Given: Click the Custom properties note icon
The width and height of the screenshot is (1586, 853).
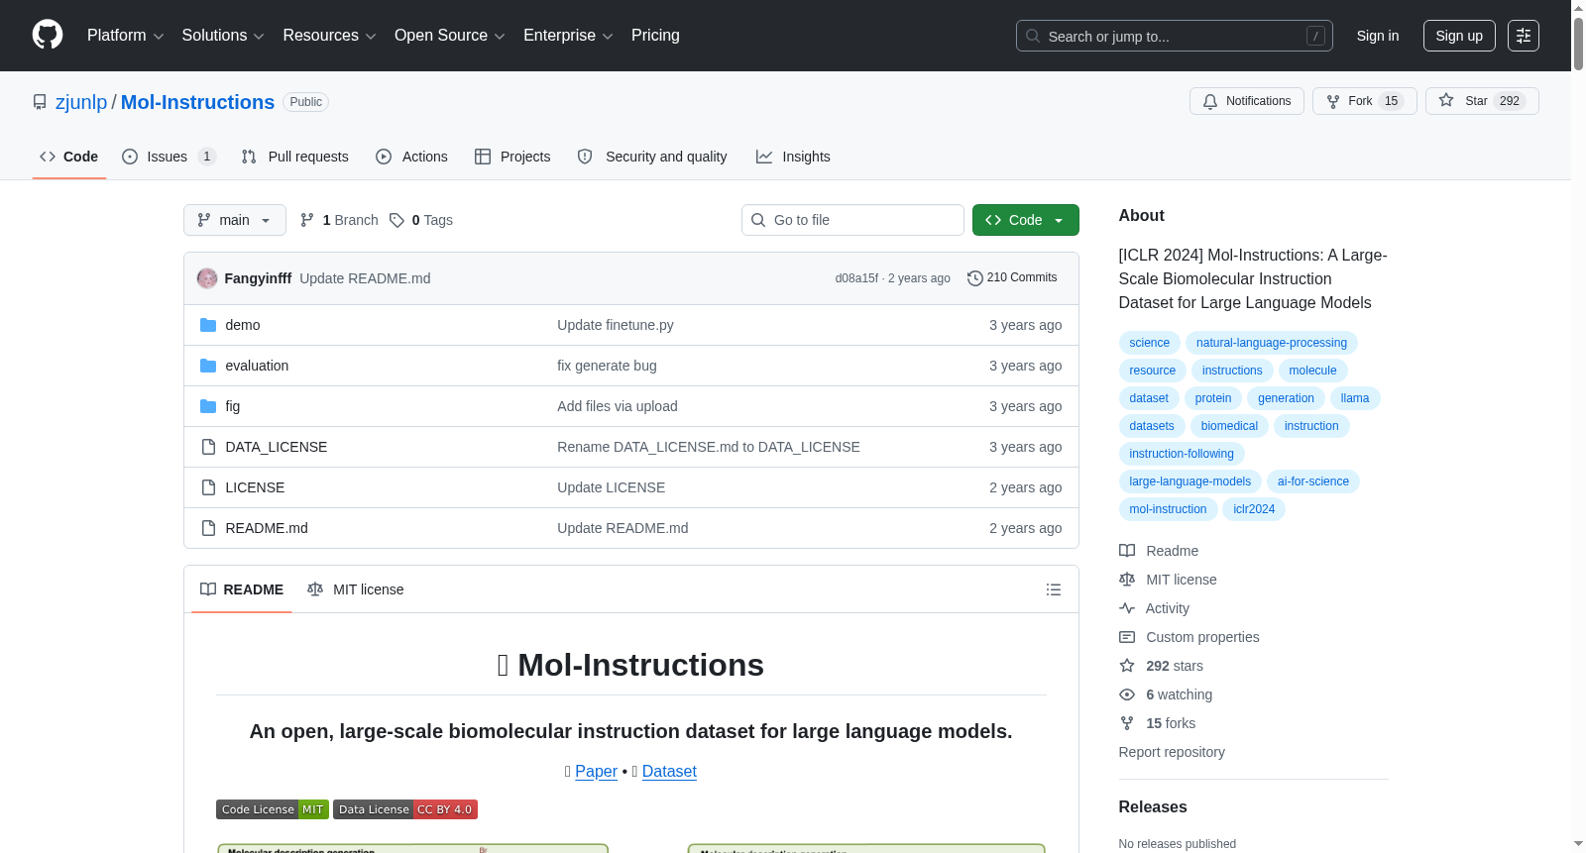Looking at the screenshot, I should click(1127, 637).
